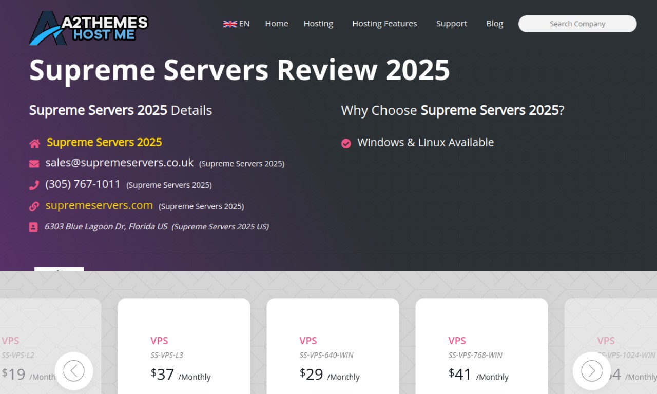Viewport: 657px width, 394px height.
Task: Click the $37 /Monthly price
Action: 181,375
